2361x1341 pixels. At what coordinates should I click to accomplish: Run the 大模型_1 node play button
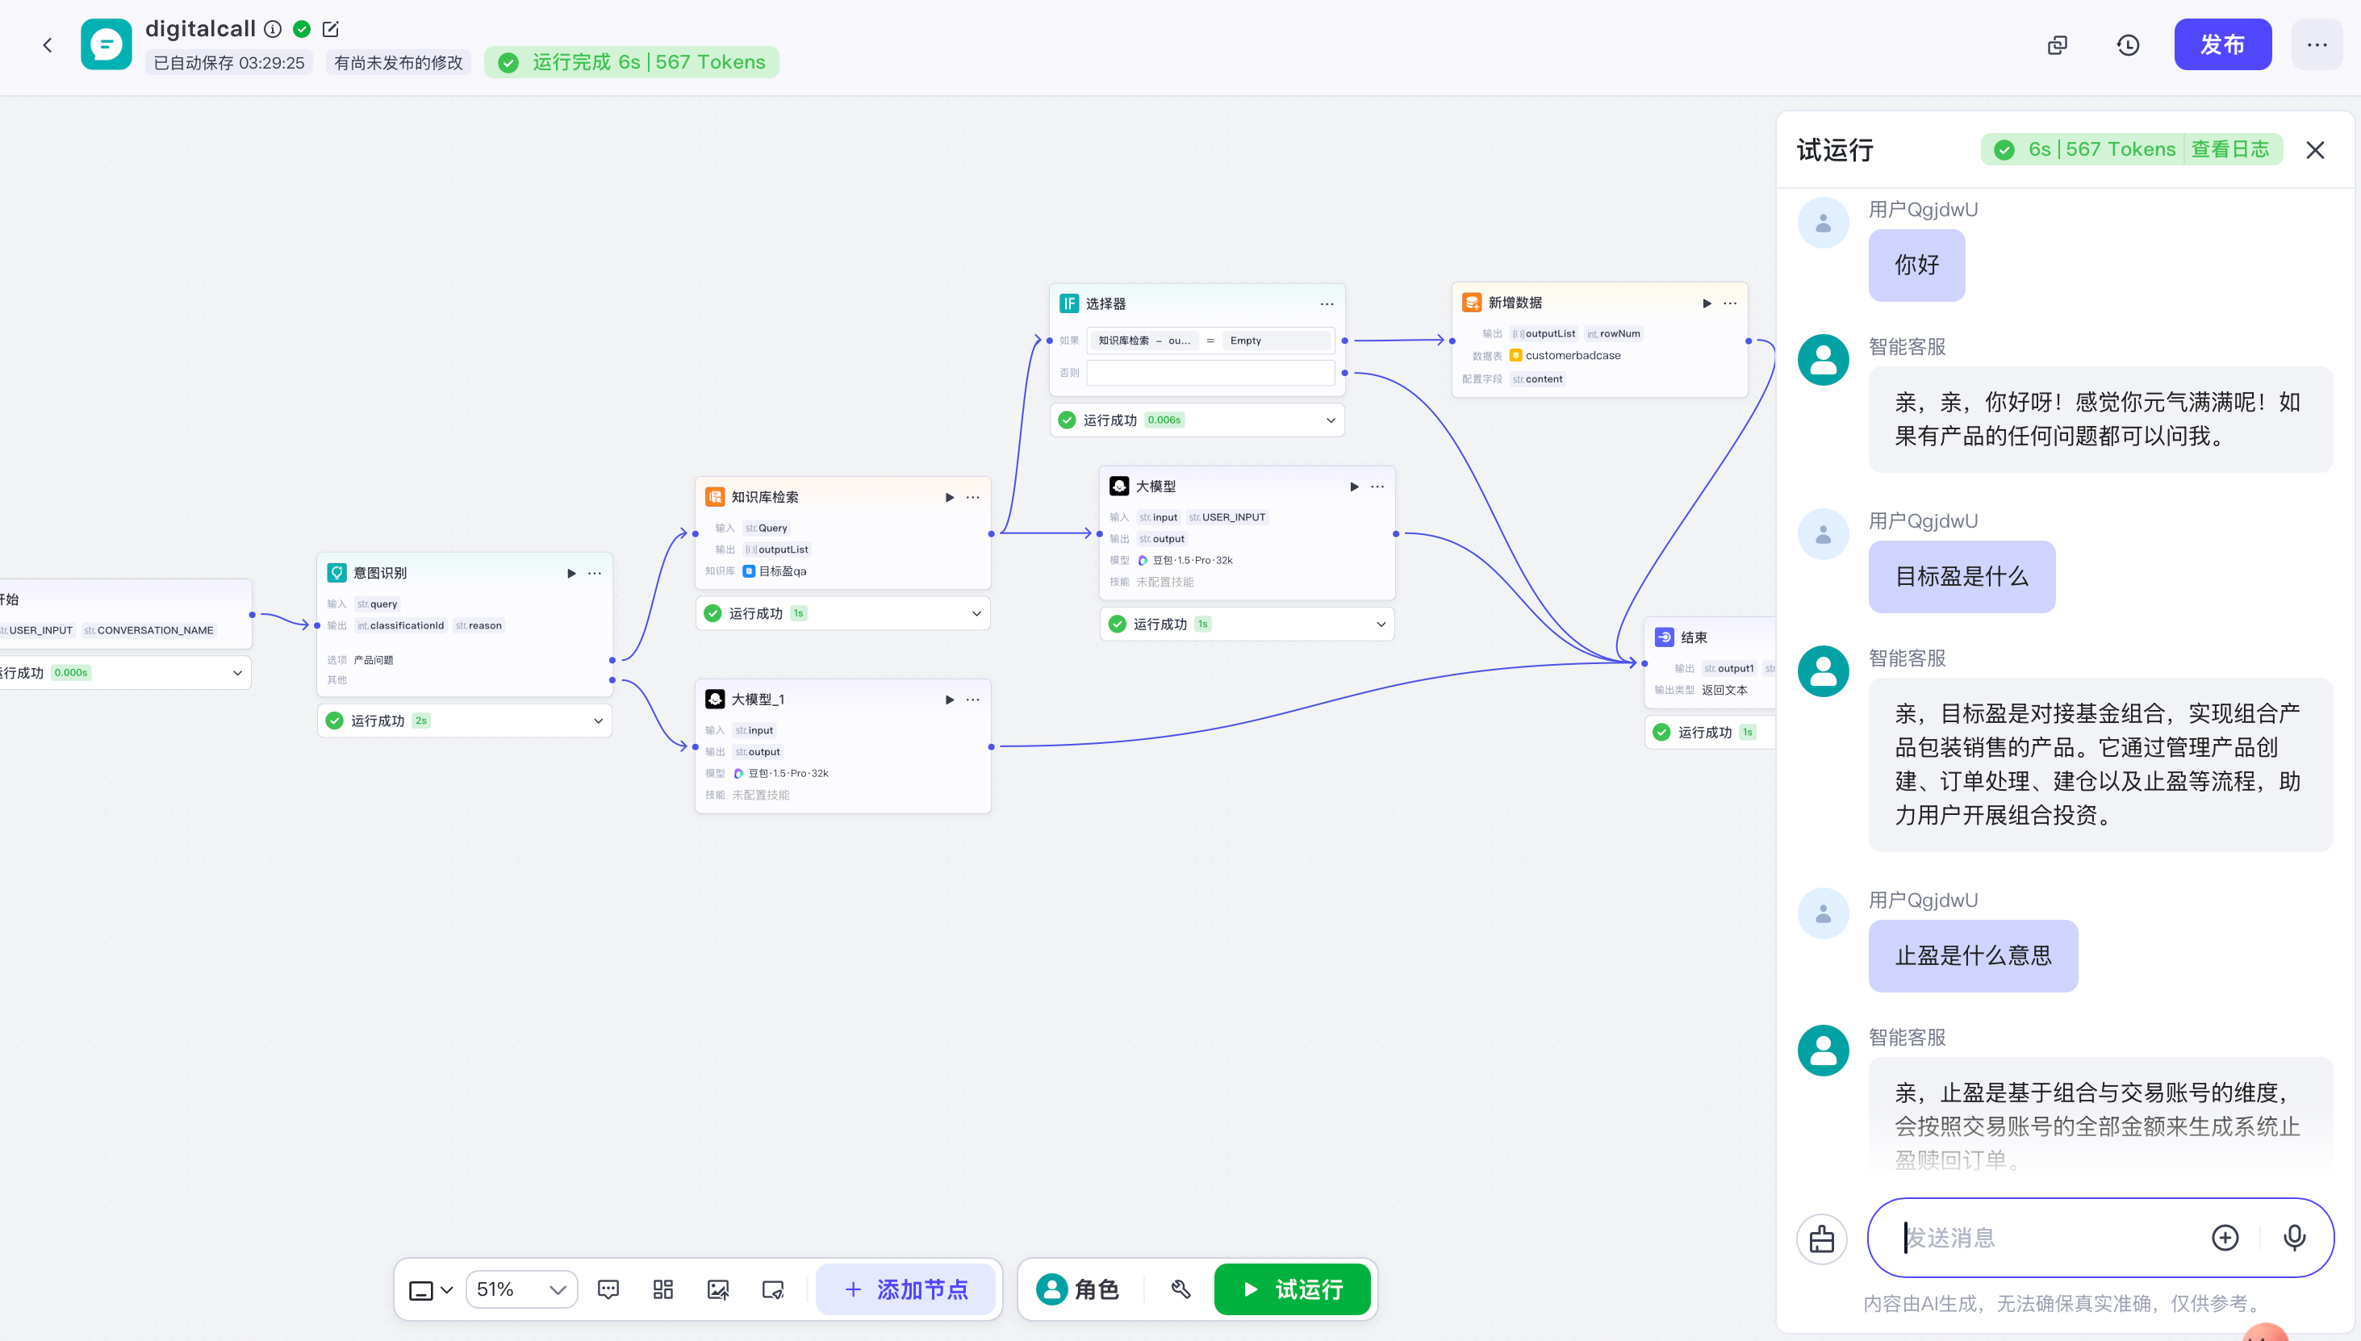tap(950, 700)
